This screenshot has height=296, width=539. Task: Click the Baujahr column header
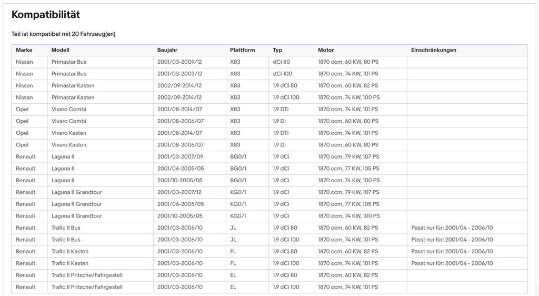167,50
